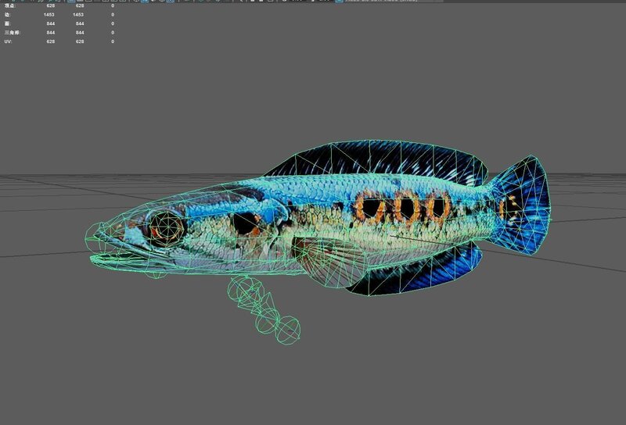Click the UV count label in HUD
Viewport: 626px width, 425px height.
(8, 41)
